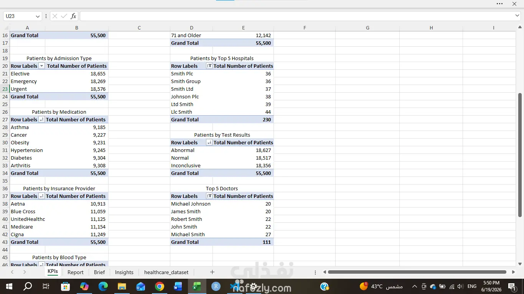
Task: Select the Michael Johnson doctor cell
Action: (x=191, y=204)
